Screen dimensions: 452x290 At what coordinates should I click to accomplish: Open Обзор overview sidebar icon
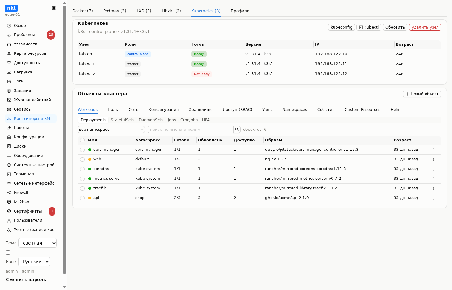click(x=9, y=26)
